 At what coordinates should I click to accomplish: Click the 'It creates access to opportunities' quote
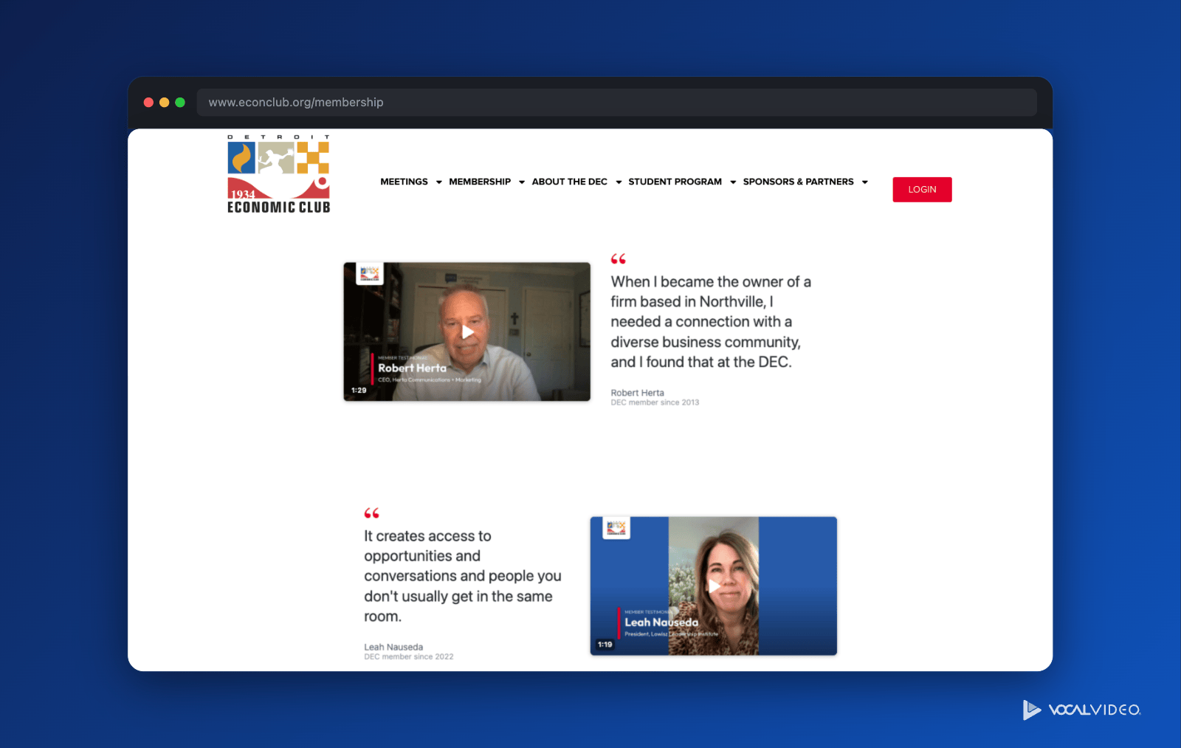(x=463, y=576)
